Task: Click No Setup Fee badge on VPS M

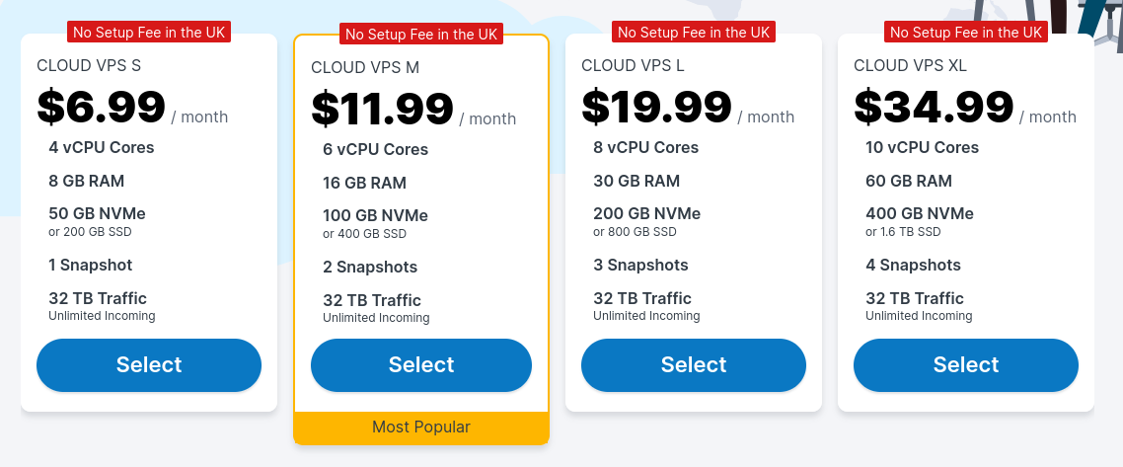Action: (x=421, y=34)
